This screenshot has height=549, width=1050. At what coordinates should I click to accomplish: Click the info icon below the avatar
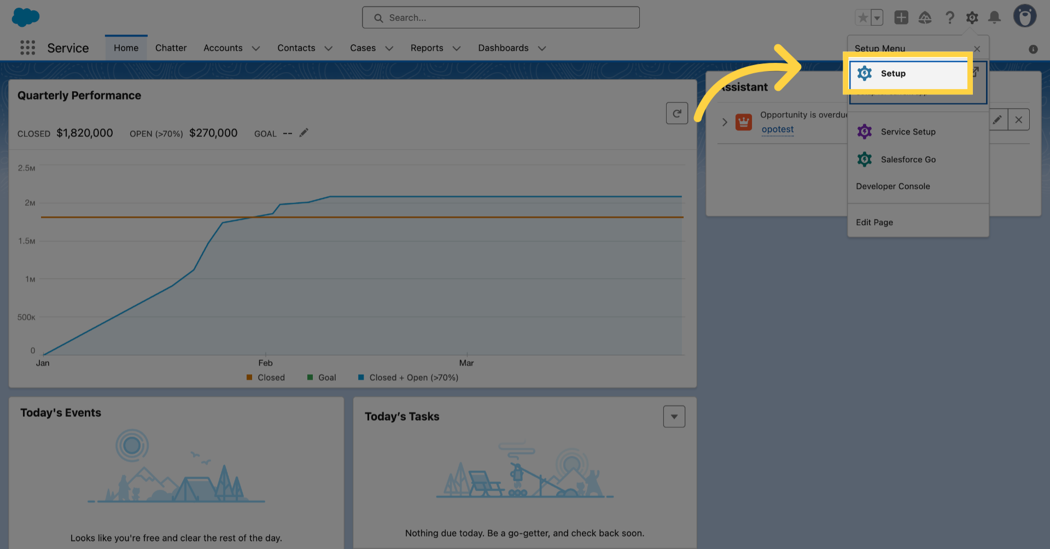click(1033, 49)
